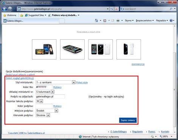178x140 pixels.
Task: Open Pobierz więcej dodatków item
Action: pyautogui.click(x=64, y=15)
